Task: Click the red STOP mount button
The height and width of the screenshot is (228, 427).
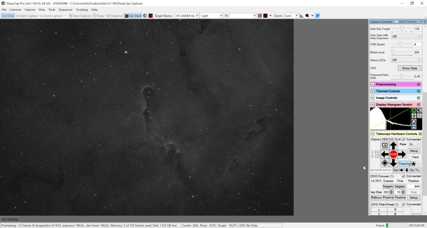Action: tap(393, 154)
